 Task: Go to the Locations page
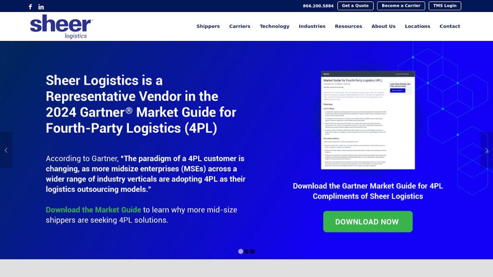tap(417, 26)
